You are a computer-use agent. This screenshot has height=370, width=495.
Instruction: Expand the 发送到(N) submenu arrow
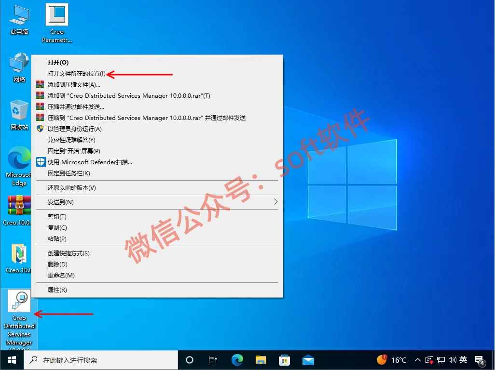(x=275, y=202)
